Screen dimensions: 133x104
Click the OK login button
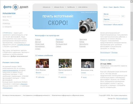(x=123, y=16)
